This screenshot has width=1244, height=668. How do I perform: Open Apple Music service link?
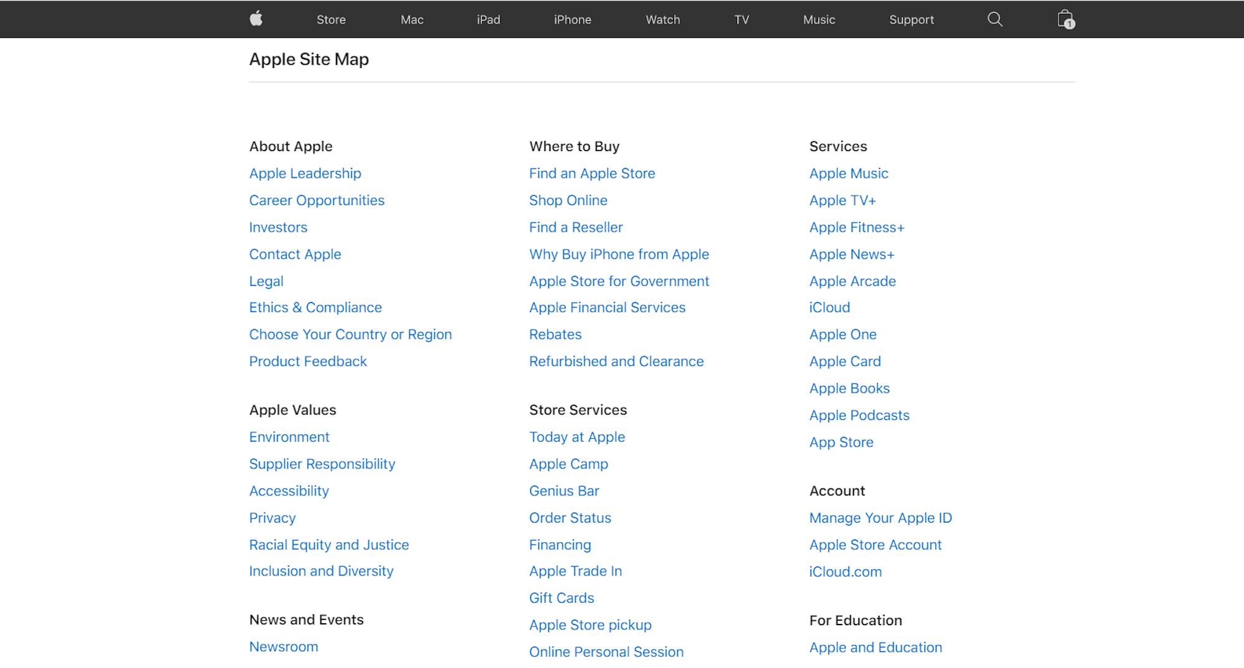click(848, 173)
